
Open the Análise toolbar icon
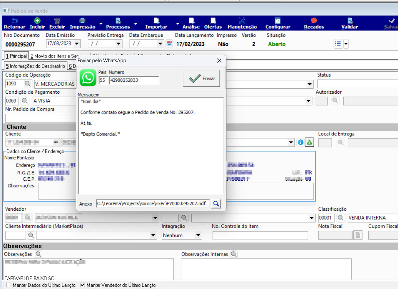(191, 21)
